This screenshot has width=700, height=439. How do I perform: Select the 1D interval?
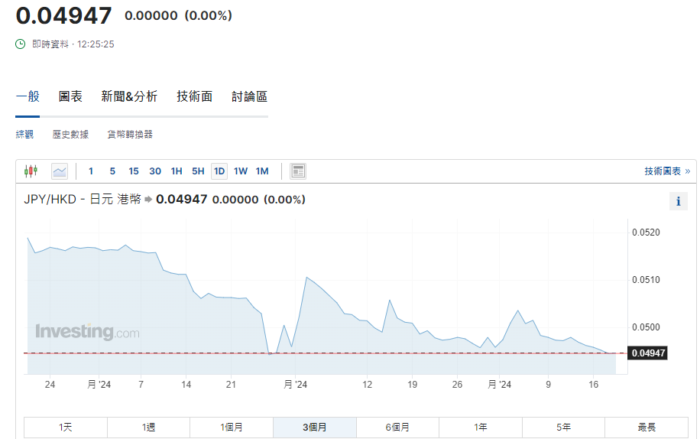point(219,171)
